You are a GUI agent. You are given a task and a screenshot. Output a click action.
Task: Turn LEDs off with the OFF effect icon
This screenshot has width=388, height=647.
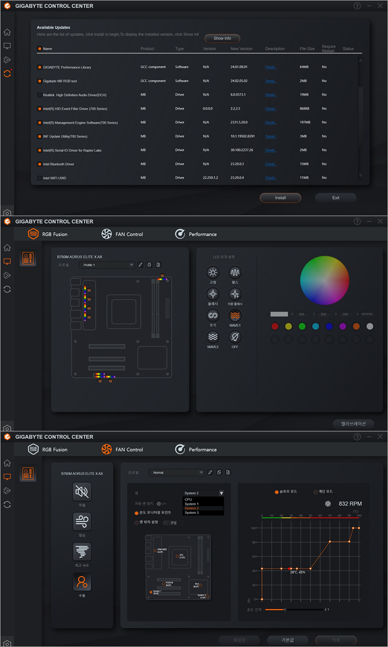(x=235, y=336)
